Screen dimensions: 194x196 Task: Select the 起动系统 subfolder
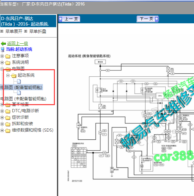point(26,75)
